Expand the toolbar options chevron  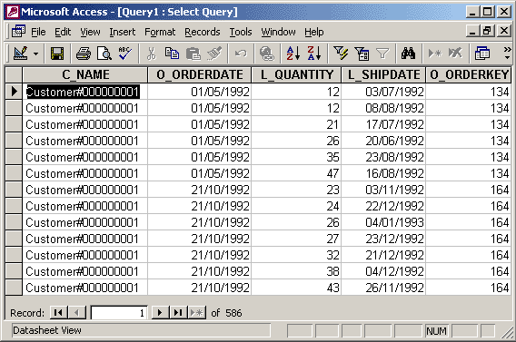point(507,54)
